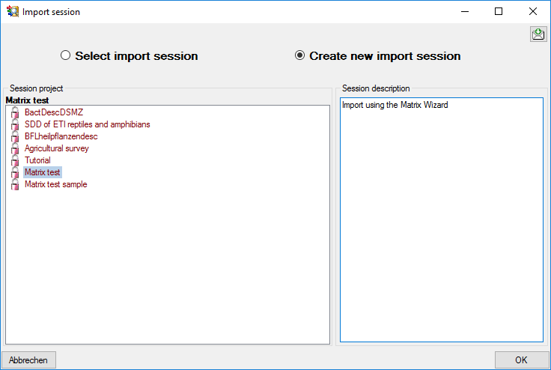Click the feedback envelope icon

538,34
